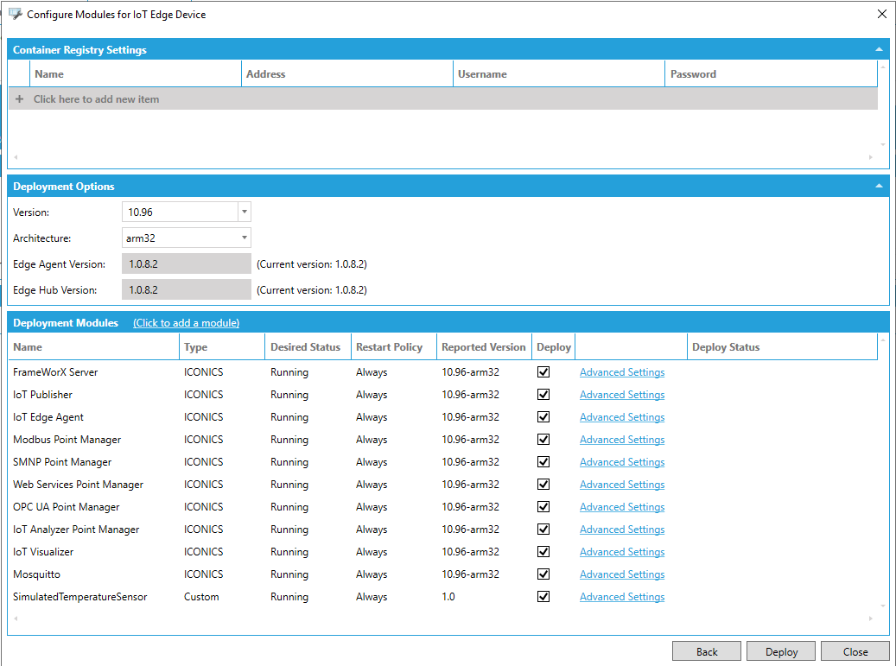
Task: Sort modules by Reported Version
Action: point(484,346)
